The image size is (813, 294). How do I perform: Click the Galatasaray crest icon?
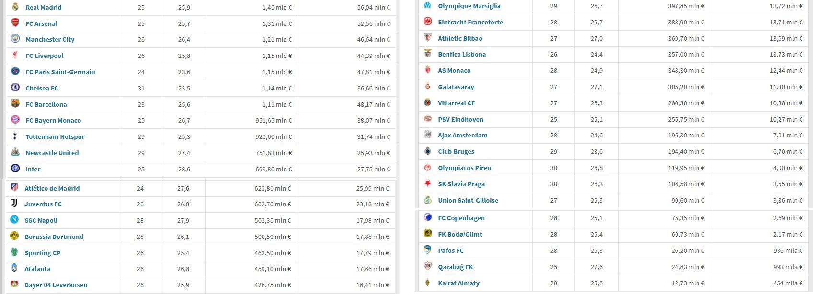pos(428,87)
